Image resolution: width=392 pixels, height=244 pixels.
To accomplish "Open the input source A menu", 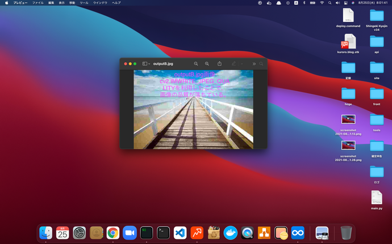I will coord(296,3).
